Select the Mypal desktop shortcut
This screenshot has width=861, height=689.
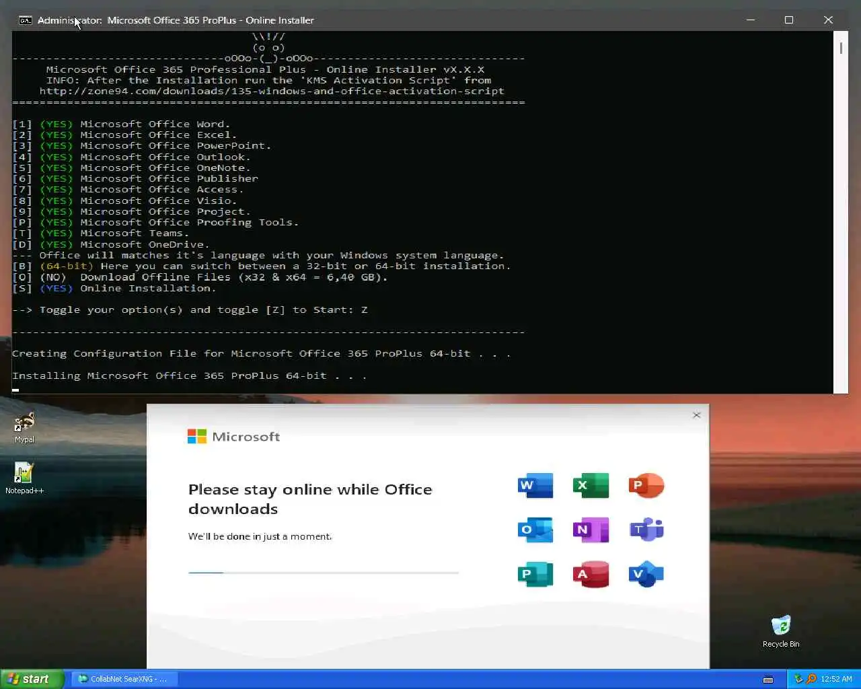(x=24, y=428)
